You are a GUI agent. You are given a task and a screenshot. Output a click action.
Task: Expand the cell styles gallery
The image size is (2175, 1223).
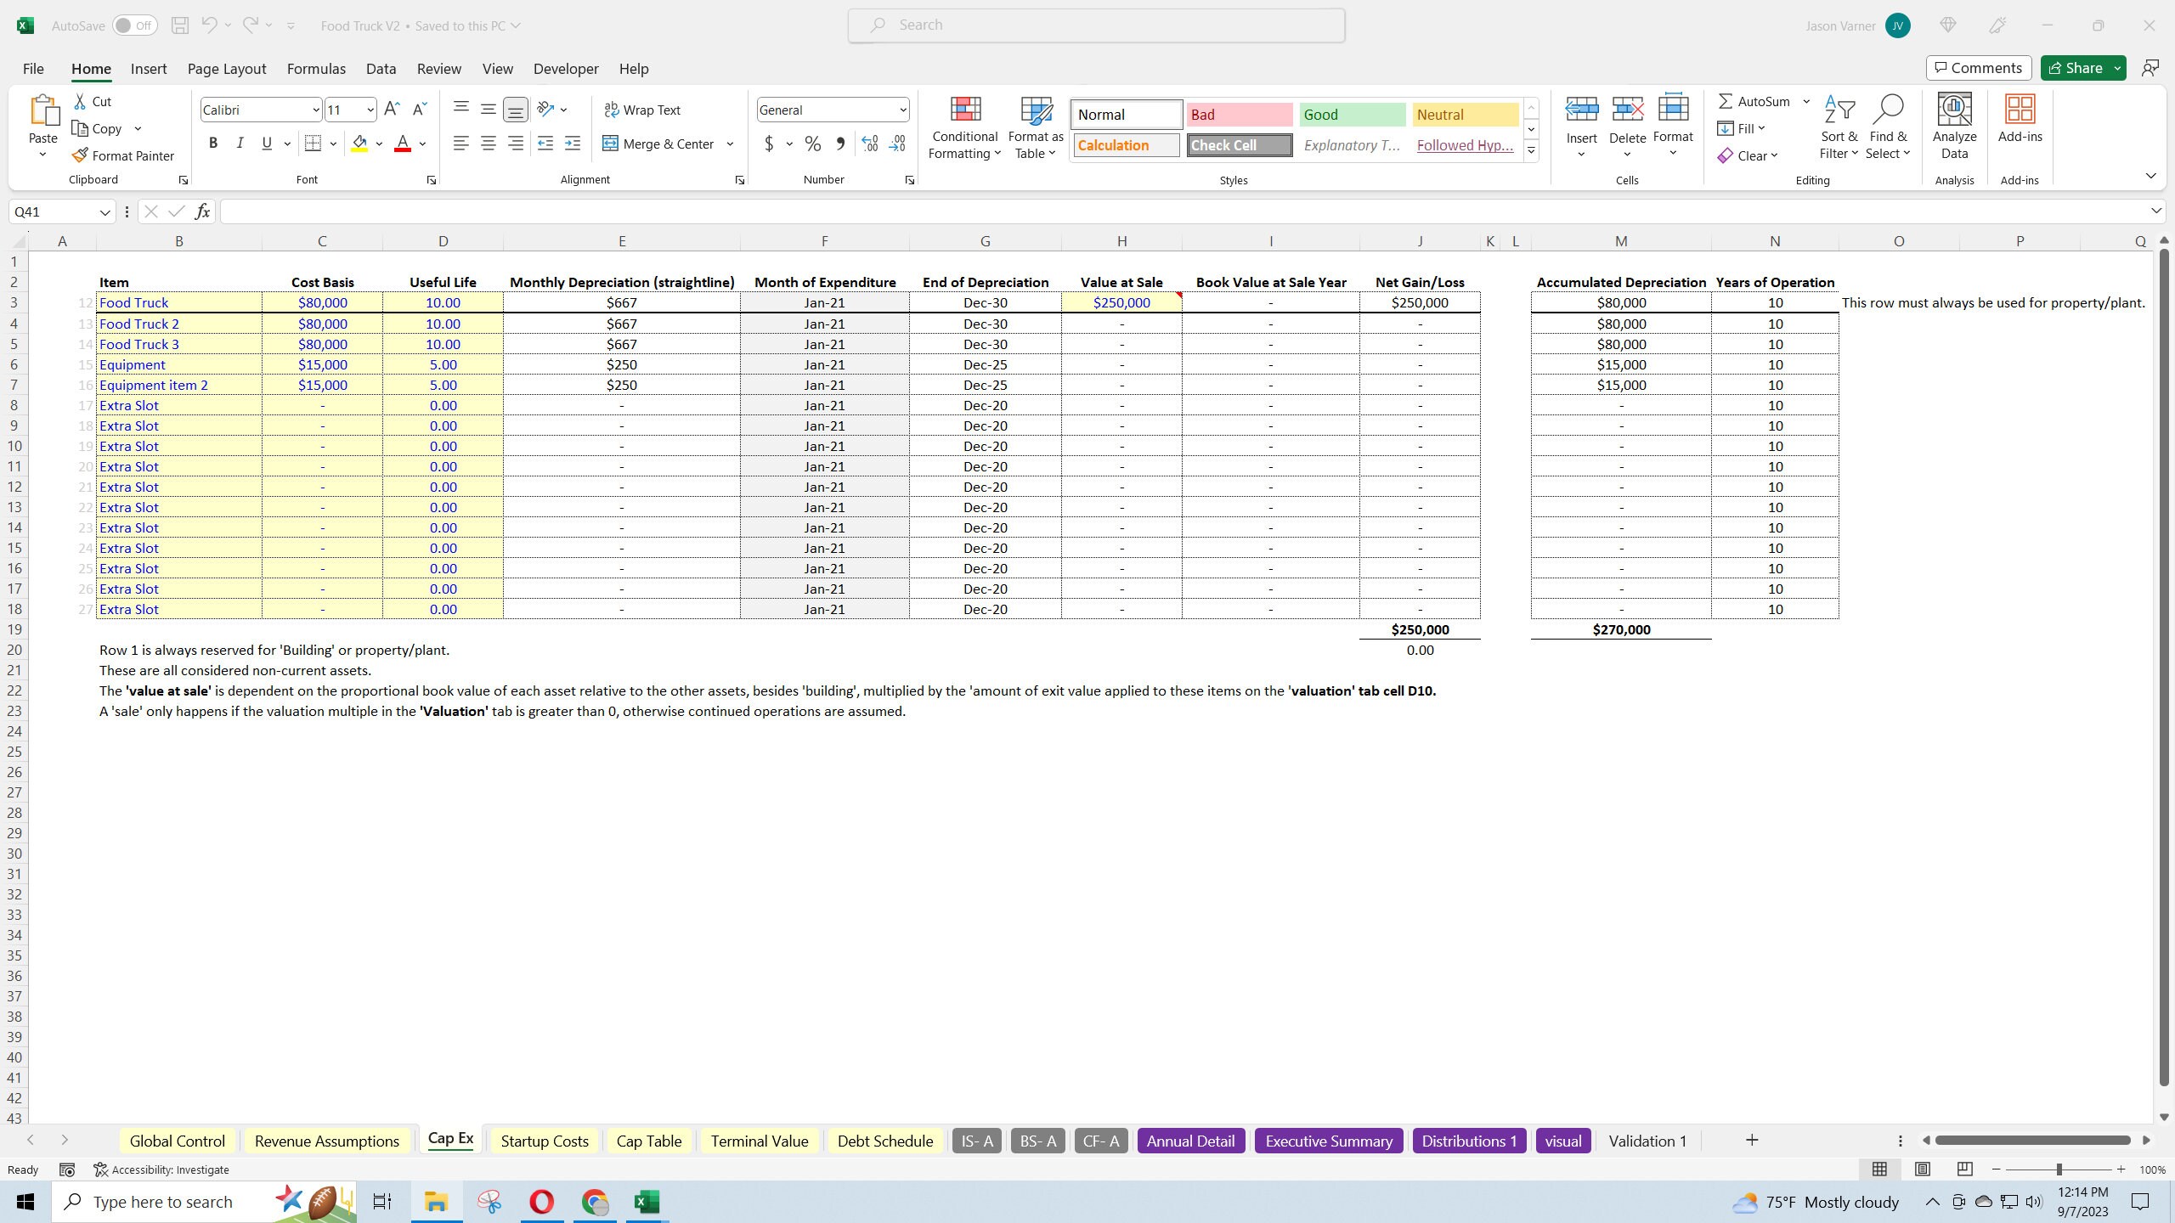tap(1531, 151)
